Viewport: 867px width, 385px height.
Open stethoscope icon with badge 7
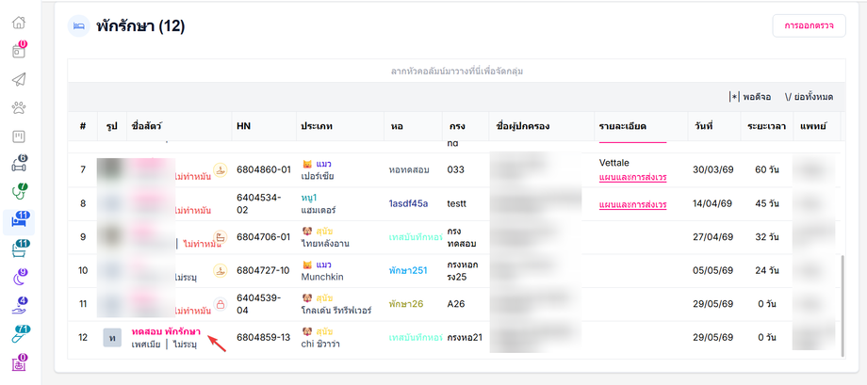(19, 193)
